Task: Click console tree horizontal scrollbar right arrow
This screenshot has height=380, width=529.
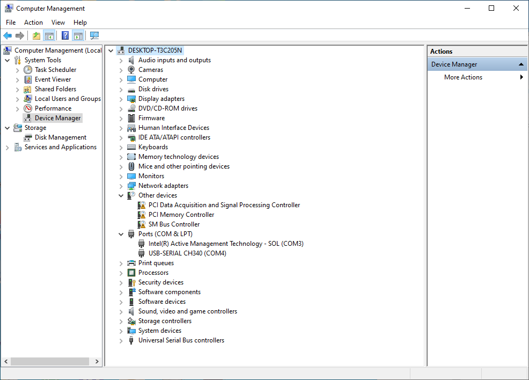Action: click(97, 361)
